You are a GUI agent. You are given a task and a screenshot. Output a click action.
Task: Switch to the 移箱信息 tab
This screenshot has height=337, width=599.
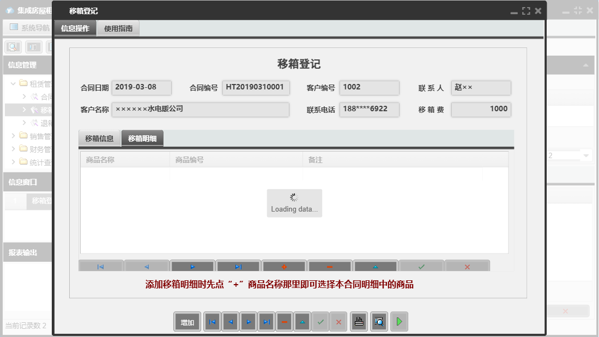click(99, 138)
